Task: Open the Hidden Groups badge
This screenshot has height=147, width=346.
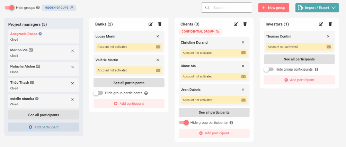Action: click(x=59, y=8)
